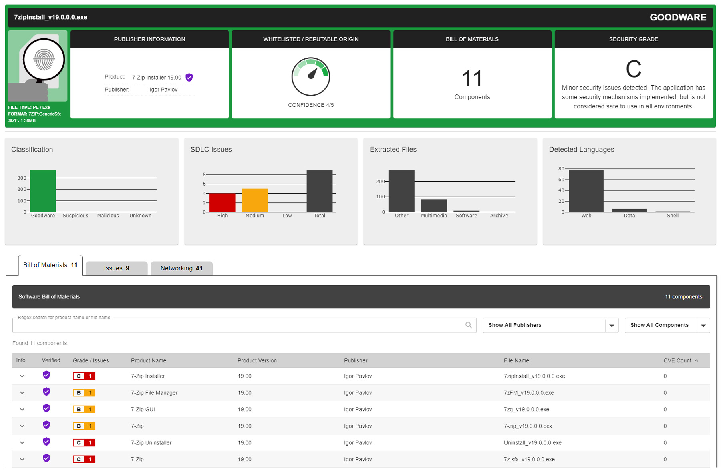Screen dimensions: 721x474
Task: Click the orange Medium SDLC issues bar
Action: pos(255,200)
